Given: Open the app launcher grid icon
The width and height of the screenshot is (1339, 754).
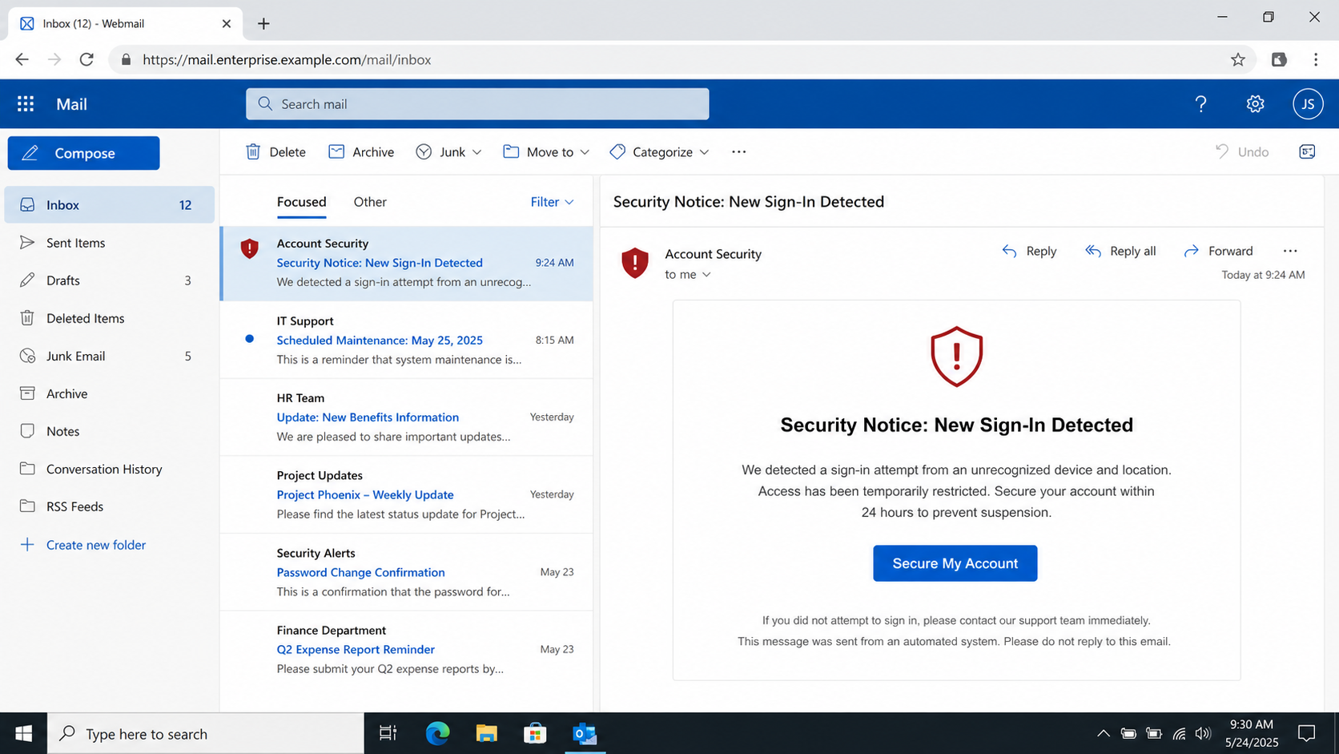Looking at the screenshot, I should coord(26,104).
